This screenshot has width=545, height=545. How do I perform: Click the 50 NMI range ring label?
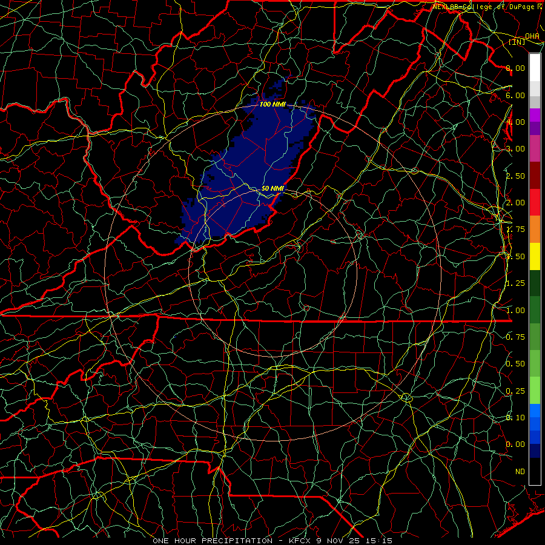pyautogui.click(x=272, y=188)
